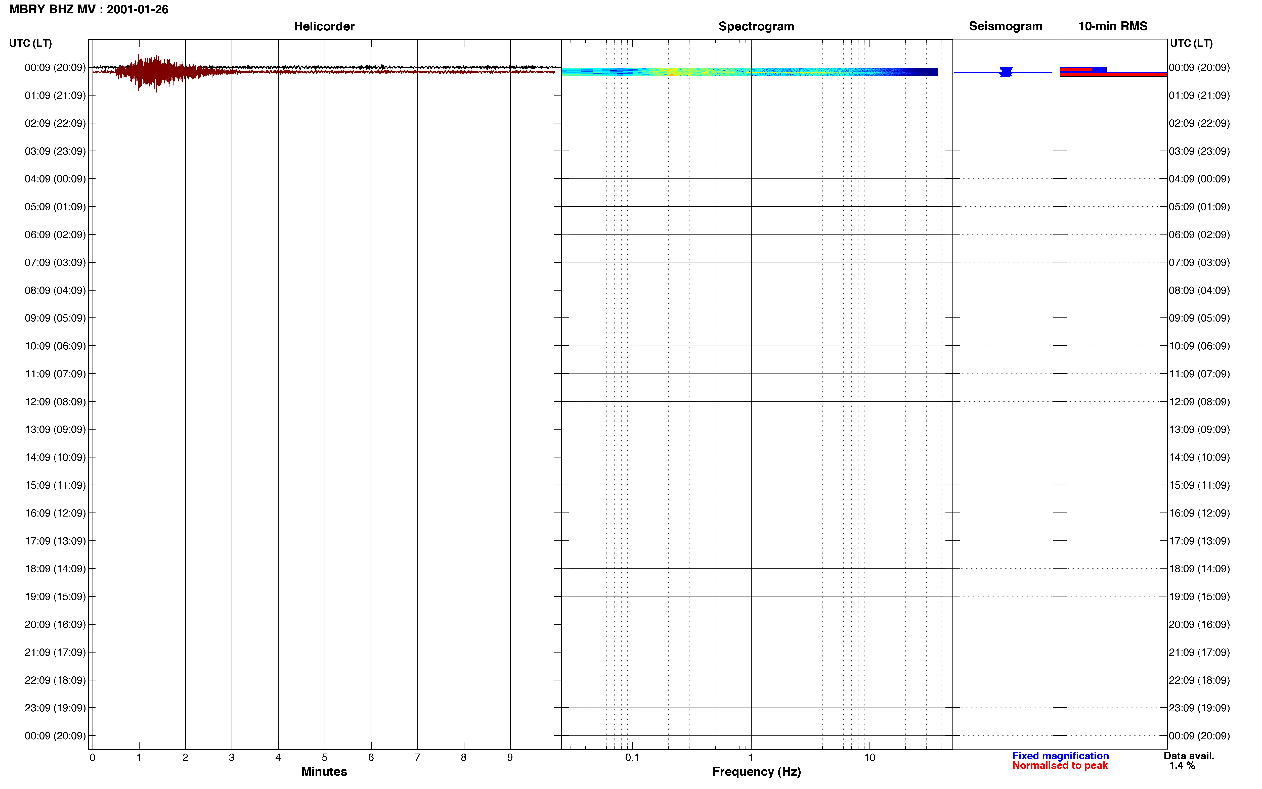The width and height of the screenshot is (1262, 789).
Task: Click the Minutes axis label
Action: [324, 771]
